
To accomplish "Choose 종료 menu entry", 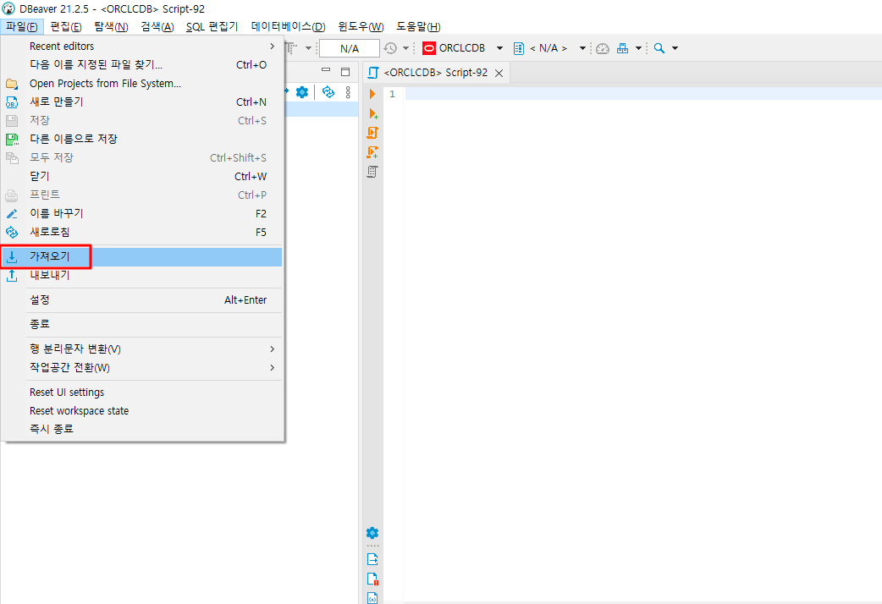I will (141, 324).
